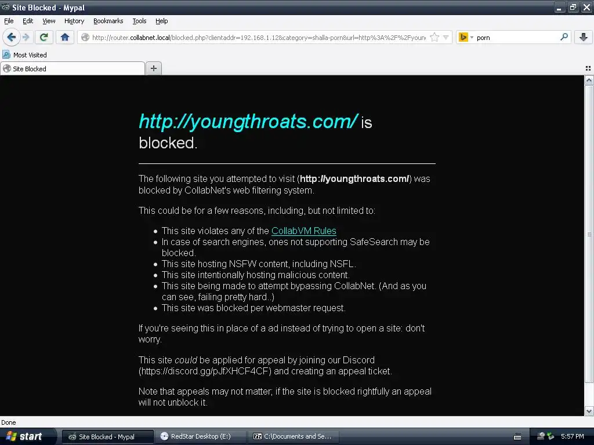Click the scrollbar down arrow
This screenshot has height=445, width=594.
click(589, 411)
